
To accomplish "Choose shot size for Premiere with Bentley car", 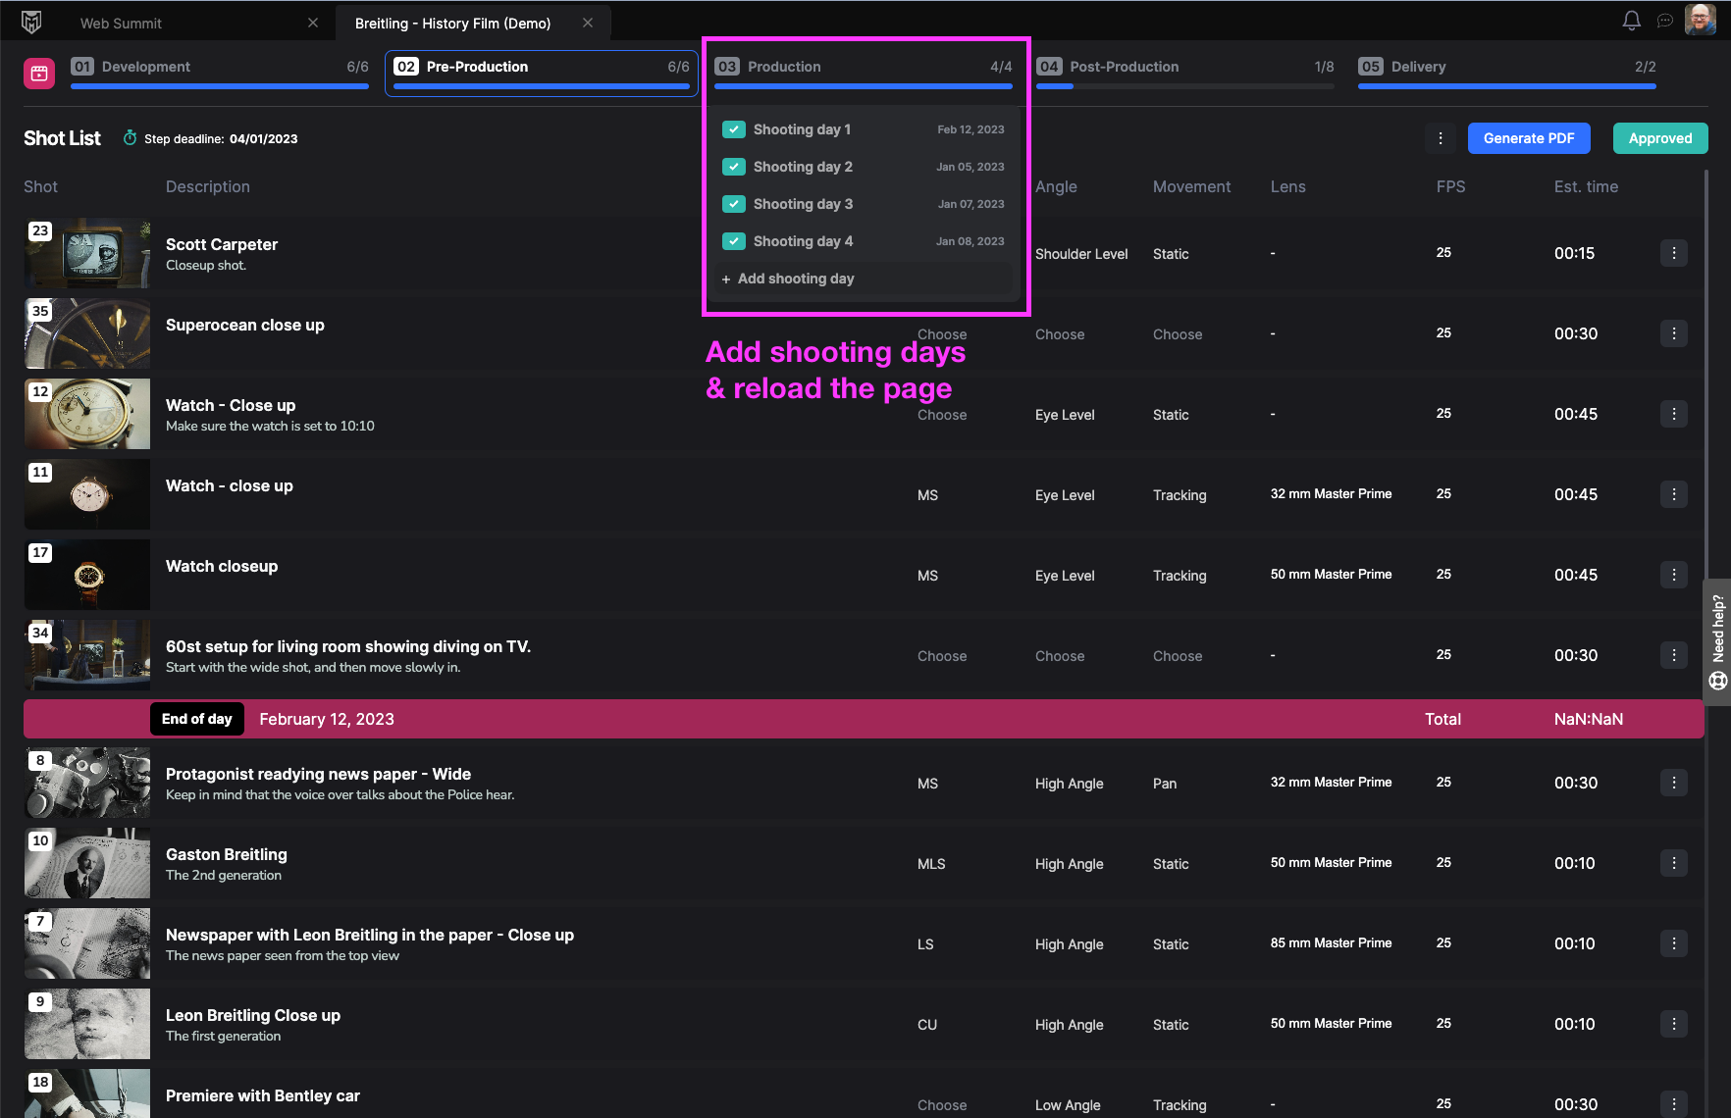I will coord(942,1105).
